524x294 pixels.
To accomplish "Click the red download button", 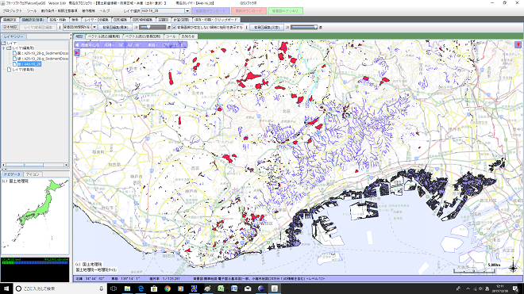I will 249,11.
